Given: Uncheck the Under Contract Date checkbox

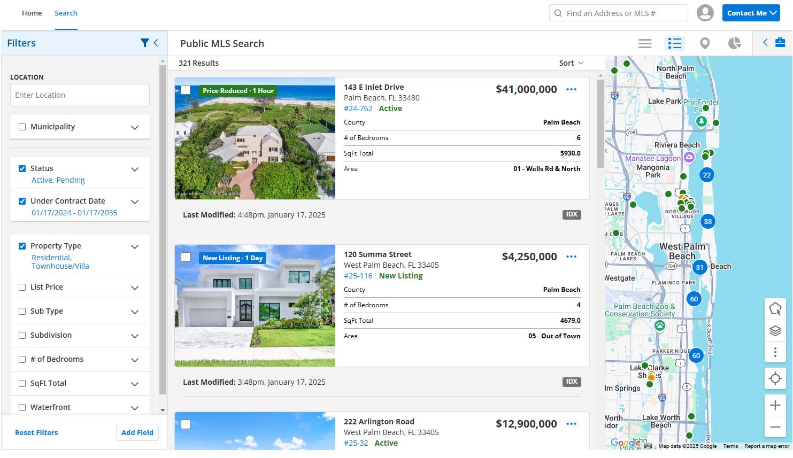Looking at the screenshot, I should (22, 201).
